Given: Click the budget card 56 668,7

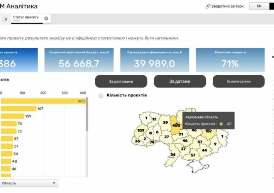Looking at the screenshot, I should [x=79, y=60].
